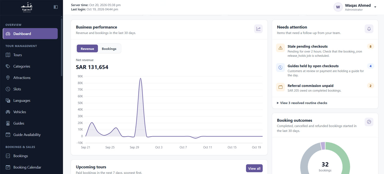Click the Oct 19 axis label

tap(256, 147)
